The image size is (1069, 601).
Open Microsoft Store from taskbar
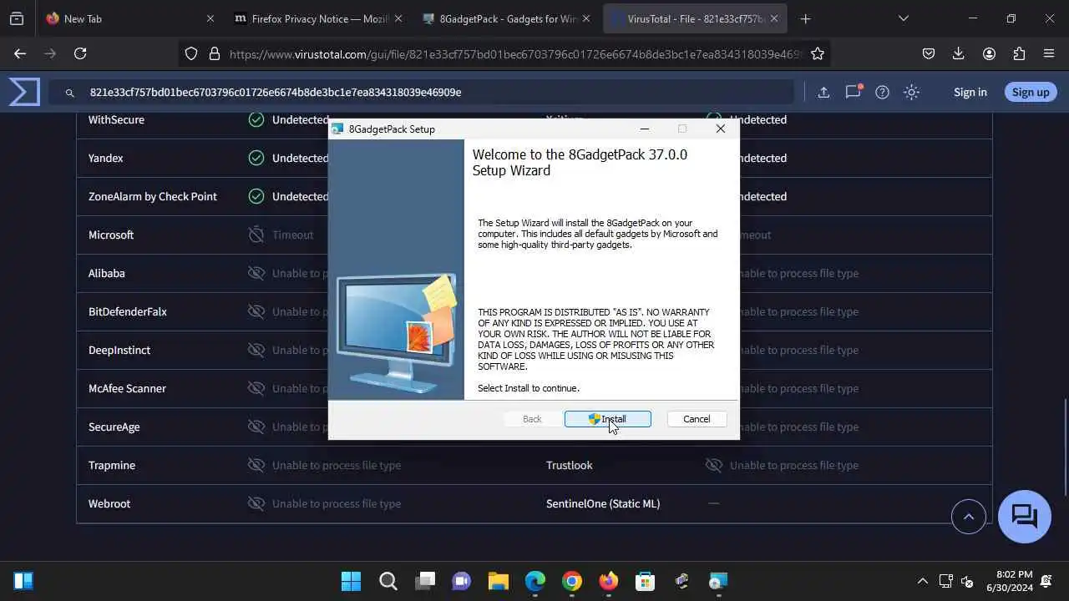tap(646, 581)
